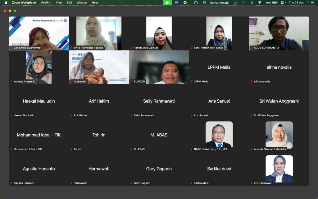
Task: Open the Wi-Fi status menu
Action: (x=260, y=2)
